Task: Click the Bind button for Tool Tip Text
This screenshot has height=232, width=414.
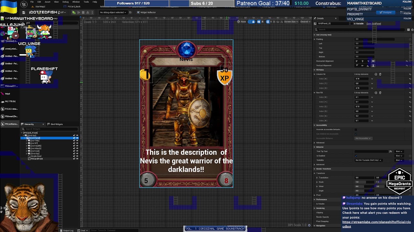Action: tap(399, 151)
